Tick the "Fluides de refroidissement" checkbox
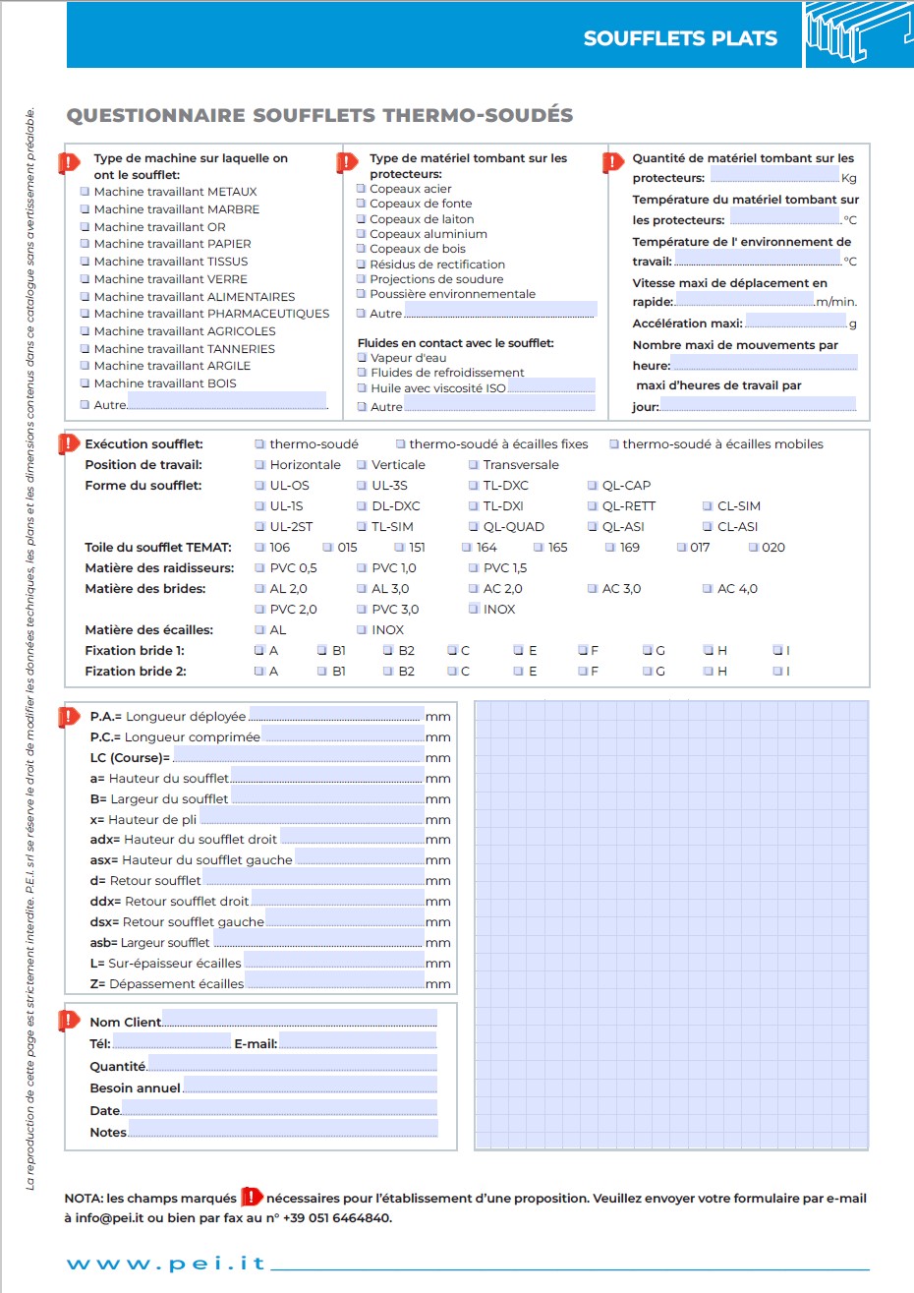The width and height of the screenshot is (914, 1293). point(362,373)
